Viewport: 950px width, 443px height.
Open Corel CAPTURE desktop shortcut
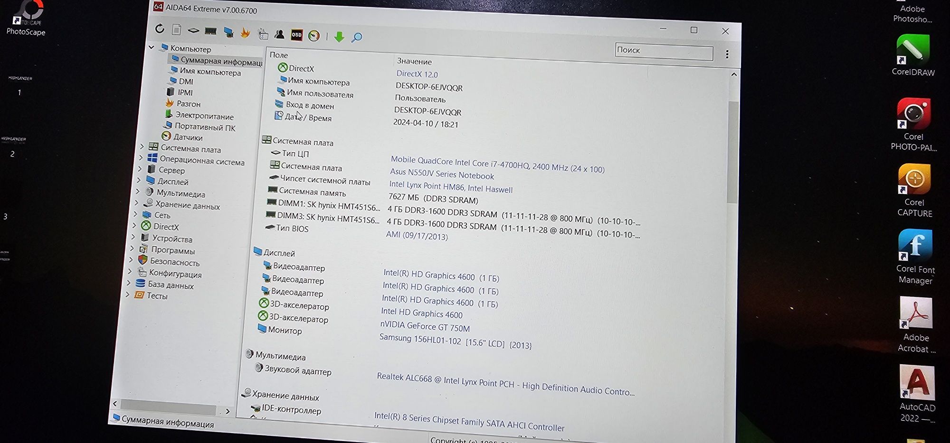(914, 191)
